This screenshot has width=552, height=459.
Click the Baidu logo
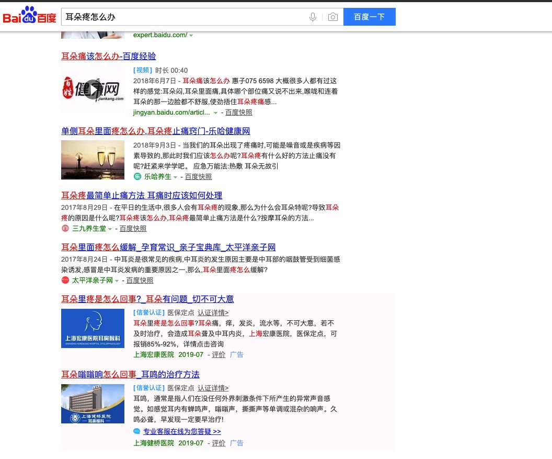(30, 15)
